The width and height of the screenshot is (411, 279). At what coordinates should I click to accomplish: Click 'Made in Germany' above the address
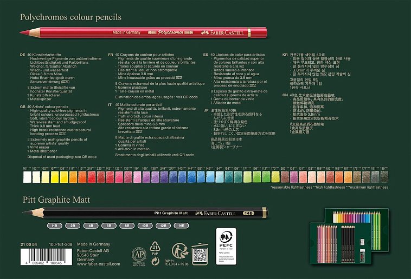[x=94, y=244]
